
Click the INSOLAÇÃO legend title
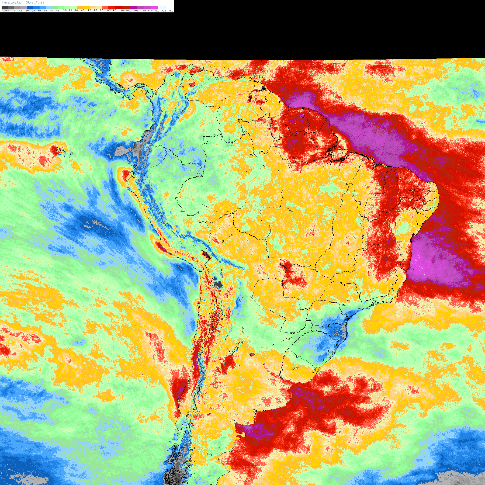12,2
